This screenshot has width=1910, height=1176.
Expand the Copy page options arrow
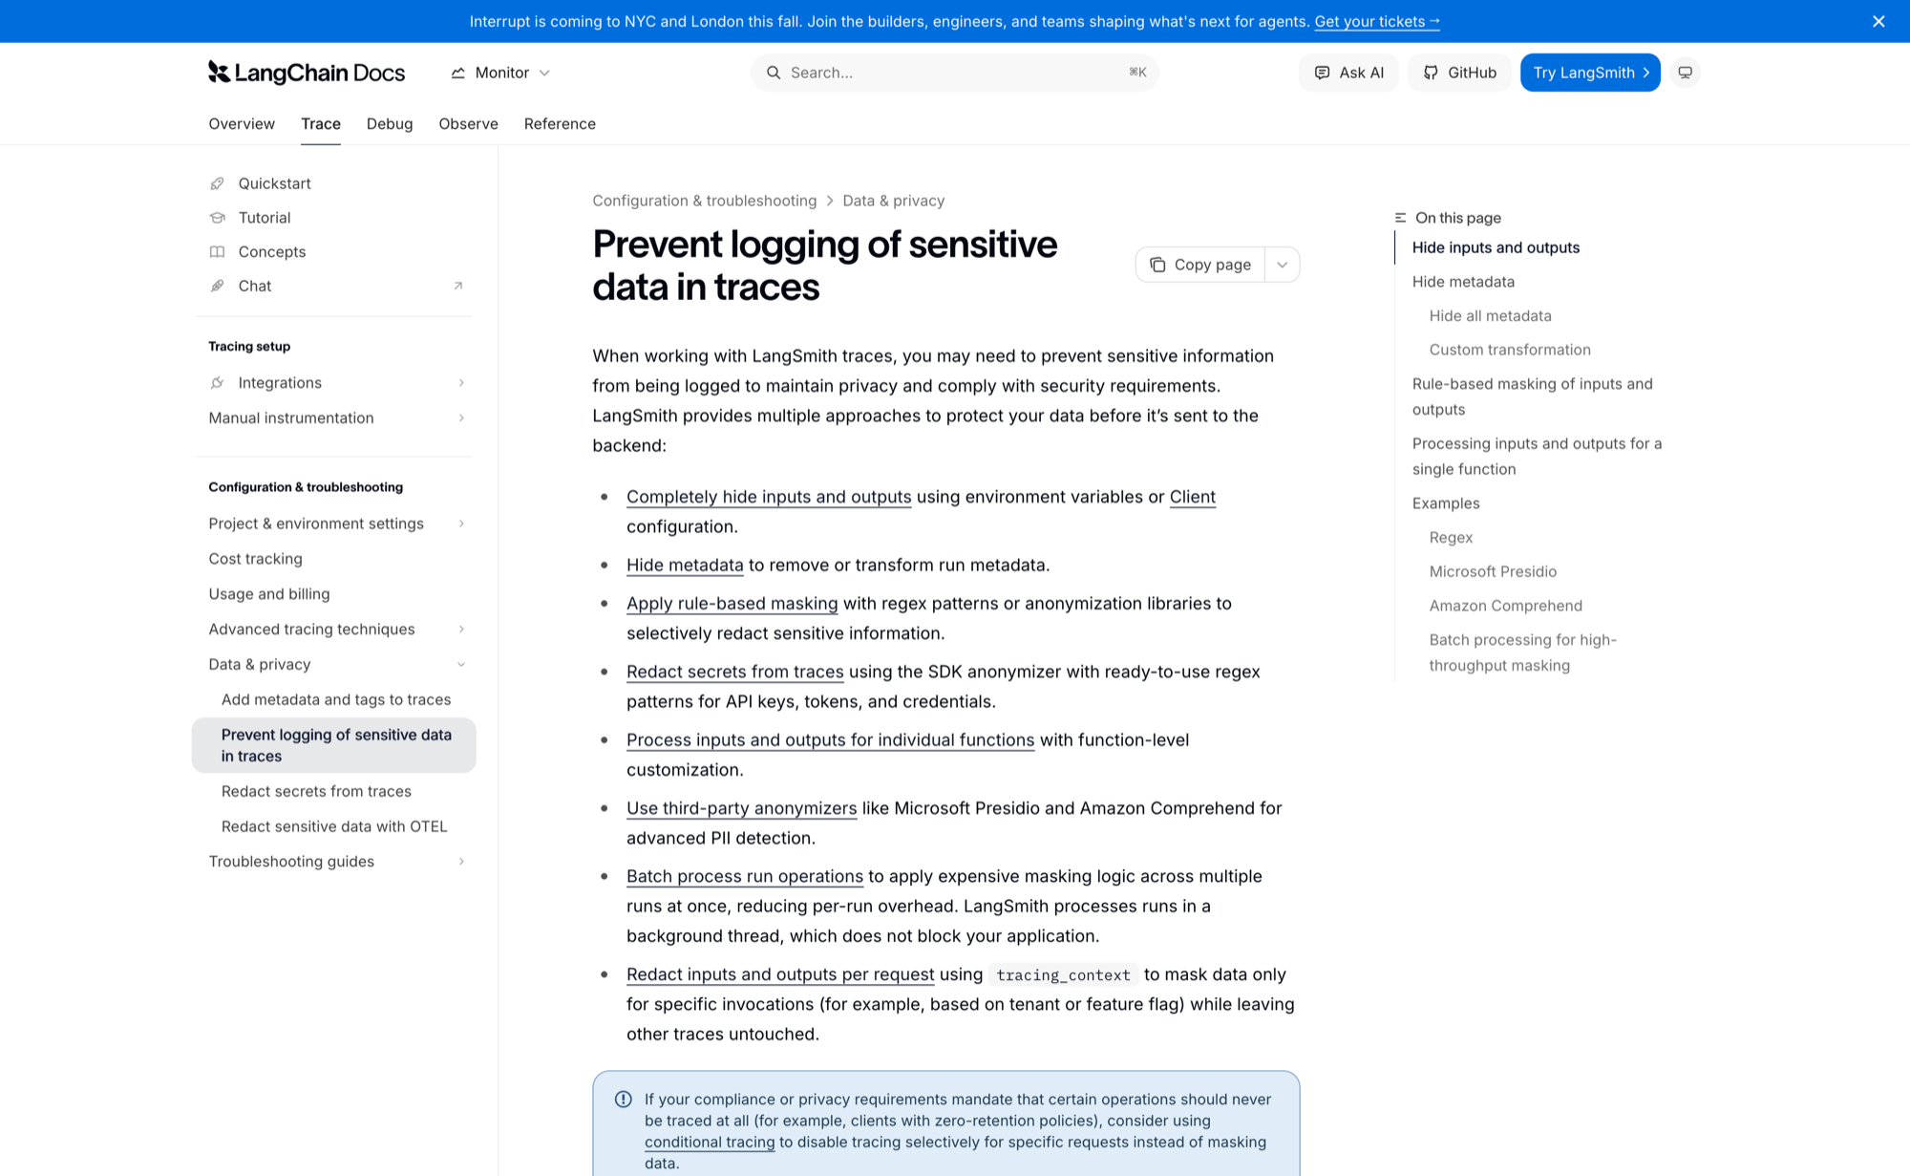(x=1283, y=265)
